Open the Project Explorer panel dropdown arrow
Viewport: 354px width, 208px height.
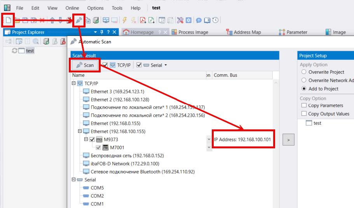tap(95, 32)
